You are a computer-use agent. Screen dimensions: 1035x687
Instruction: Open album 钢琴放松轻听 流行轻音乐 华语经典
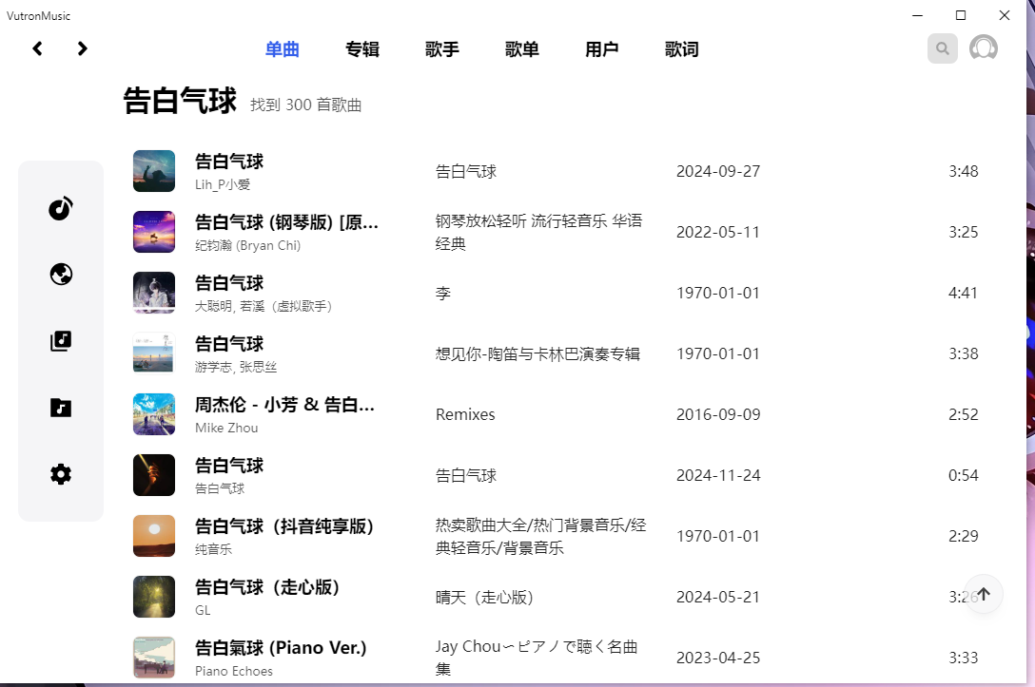(x=538, y=232)
